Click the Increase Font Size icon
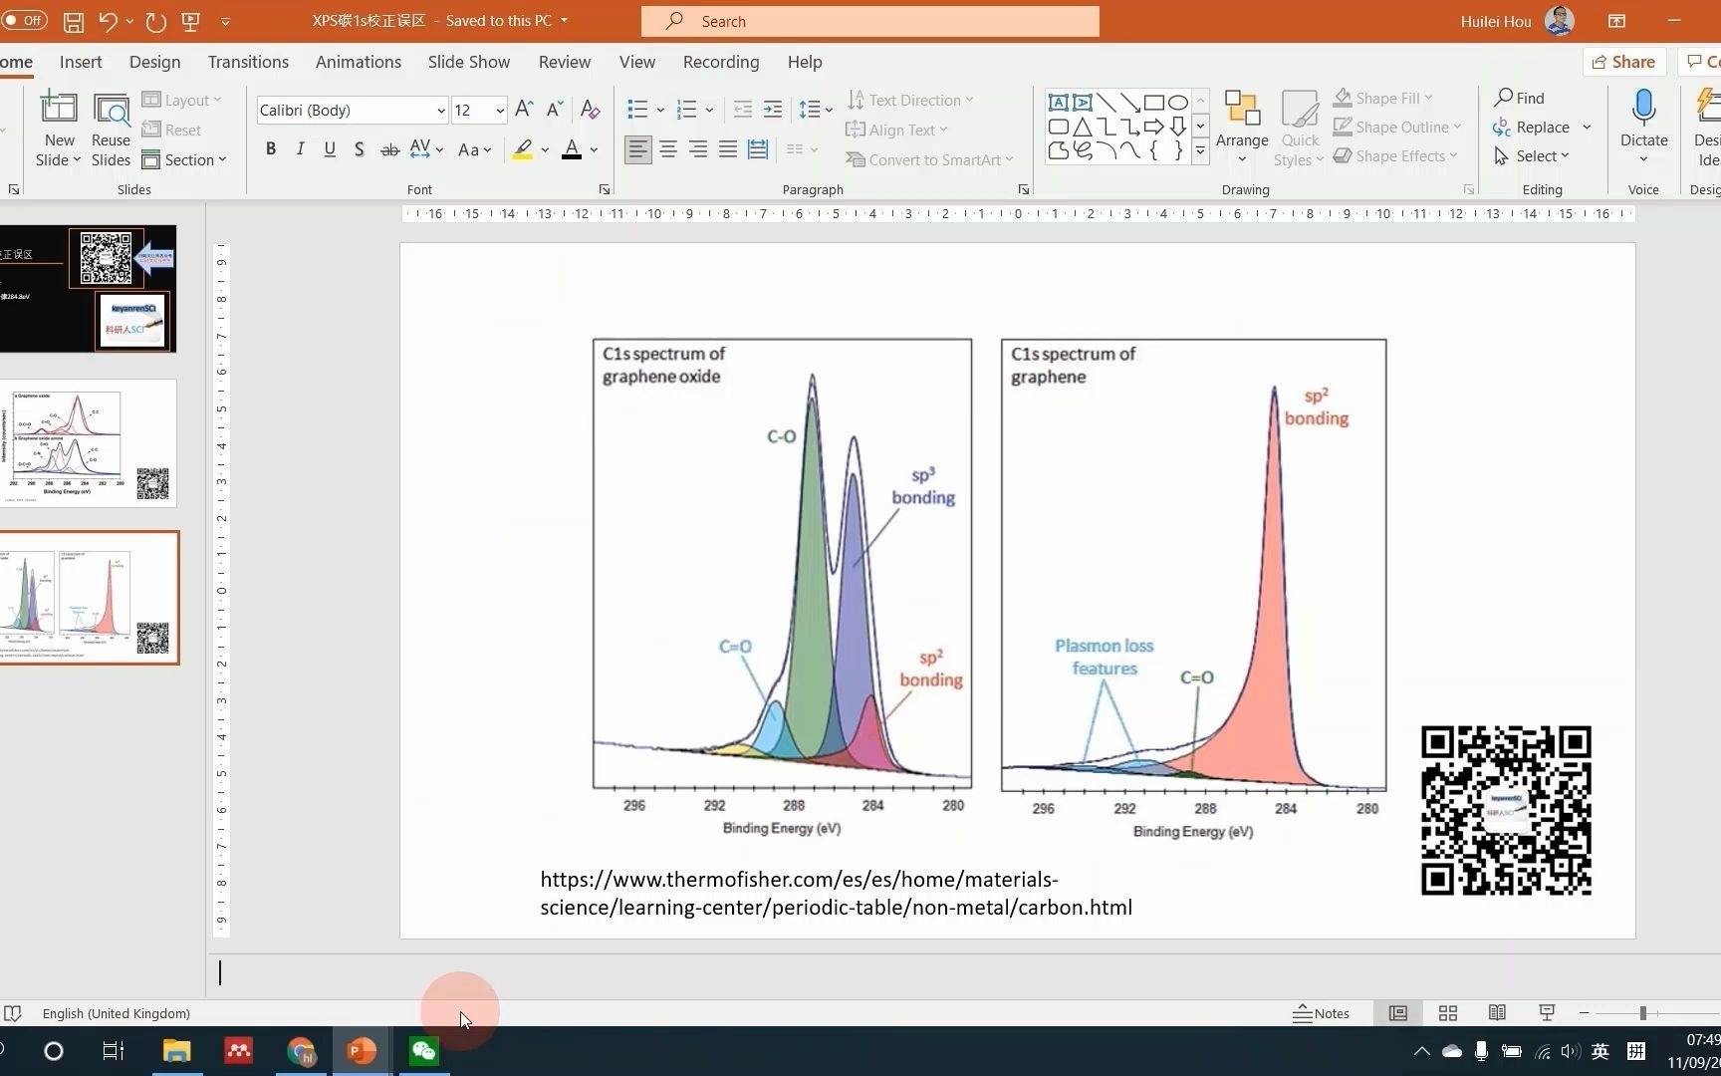 (524, 110)
